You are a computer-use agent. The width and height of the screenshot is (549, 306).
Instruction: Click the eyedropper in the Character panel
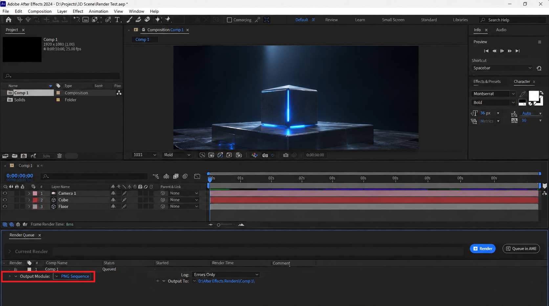point(522,94)
